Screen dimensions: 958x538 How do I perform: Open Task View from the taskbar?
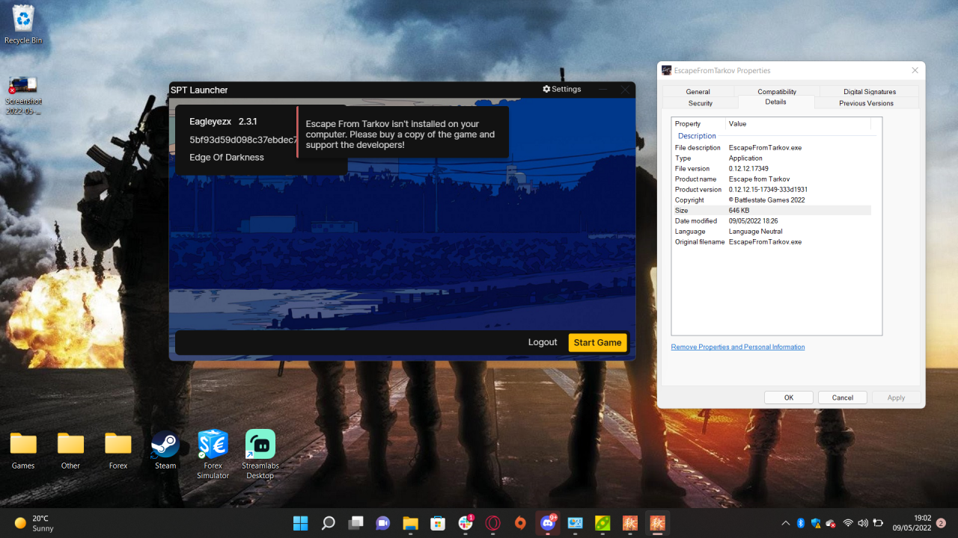pyautogui.click(x=356, y=523)
